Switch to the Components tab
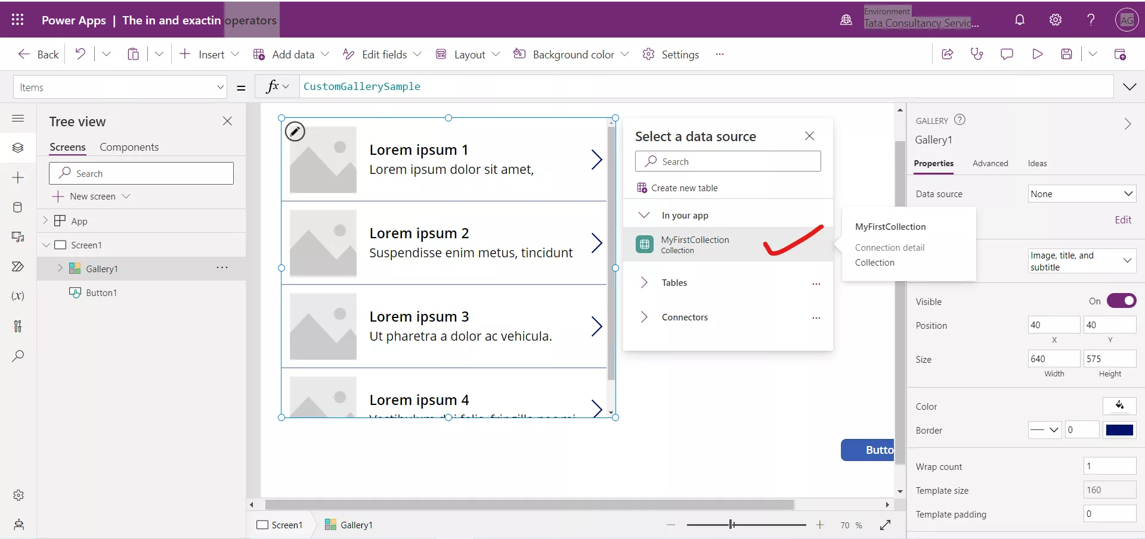The width and height of the screenshot is (1145, 539). tap(129, 147)
